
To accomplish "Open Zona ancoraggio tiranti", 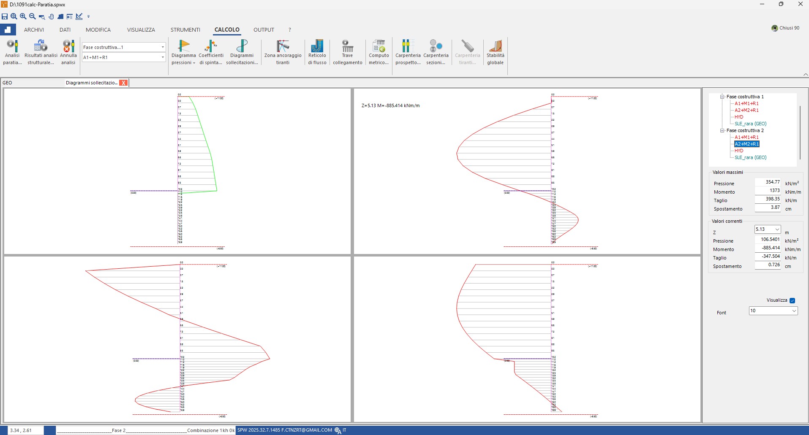I will (283, 52).
